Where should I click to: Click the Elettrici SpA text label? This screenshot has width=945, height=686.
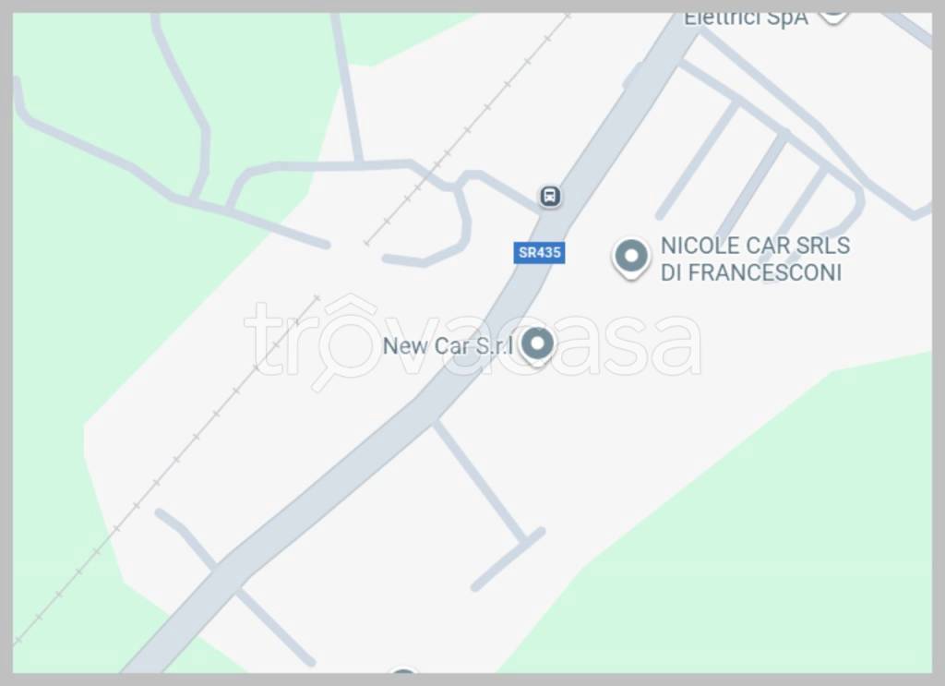tap(745, 18)
